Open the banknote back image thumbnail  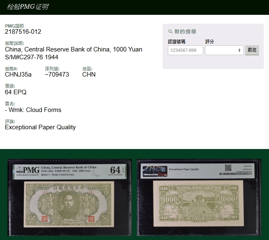coord(199,197)
